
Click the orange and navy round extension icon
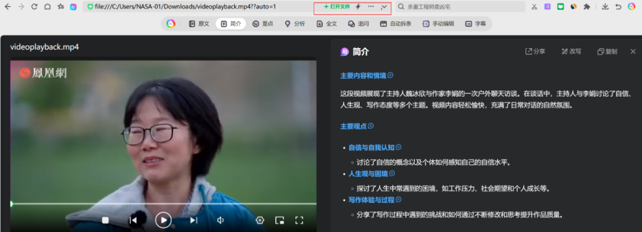click(x=574, y=7)
